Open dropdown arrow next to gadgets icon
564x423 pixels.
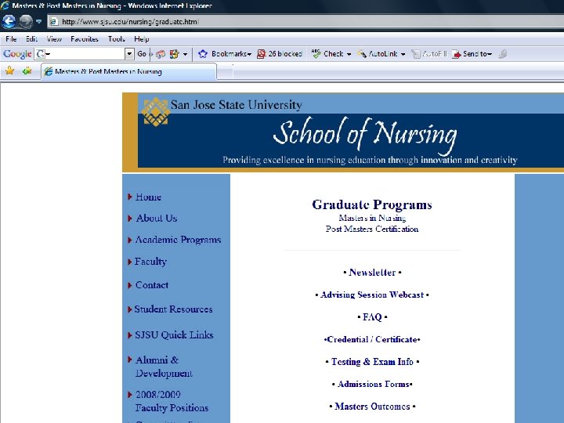point(185,54)
